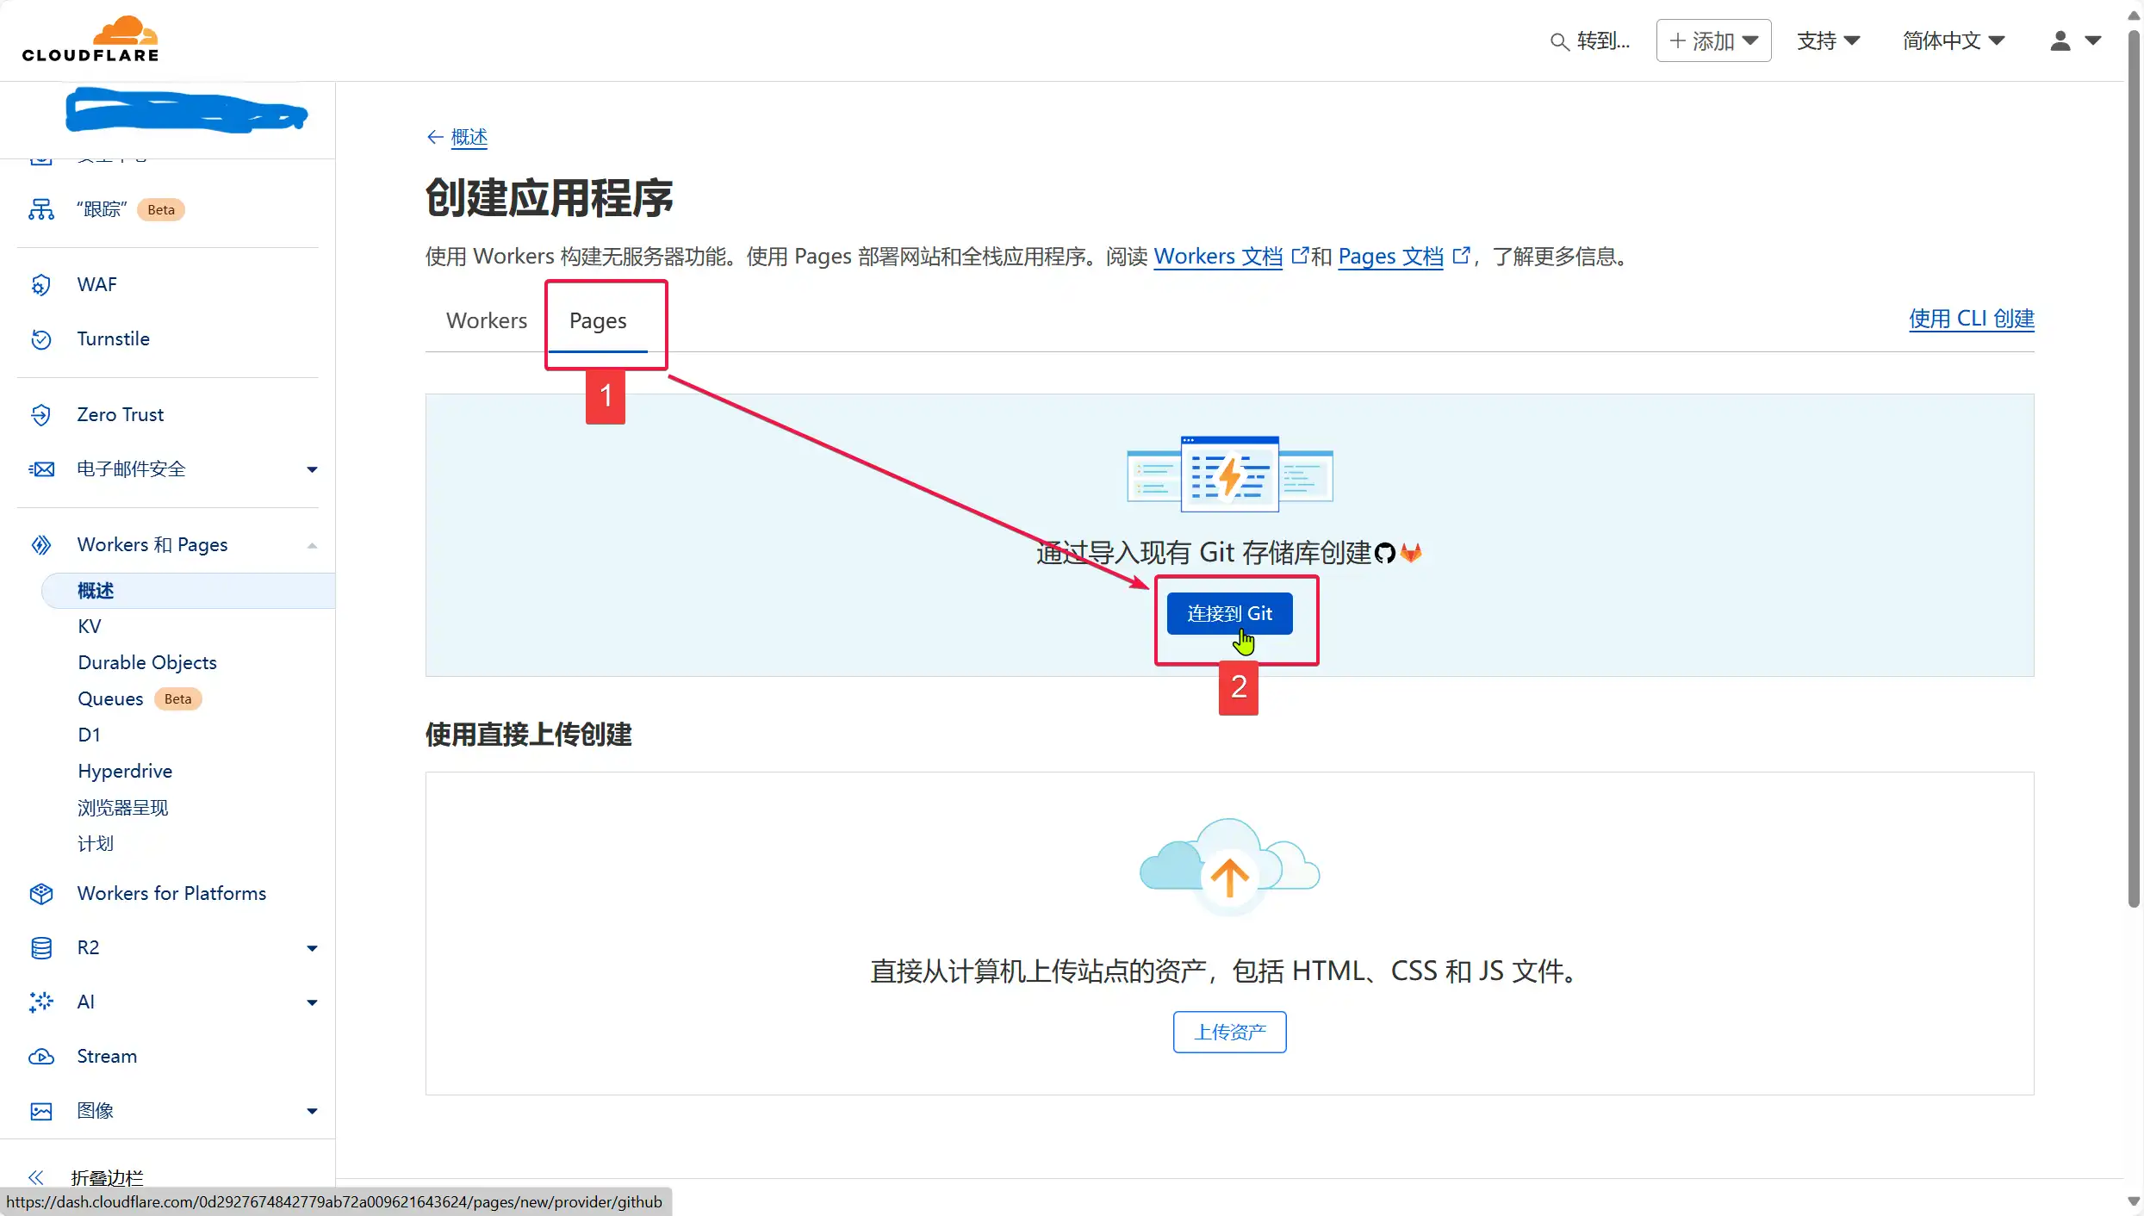Open the 使用 CLI 创建 link
Screen dimensions: 2144x1216
pos(1971,319)
